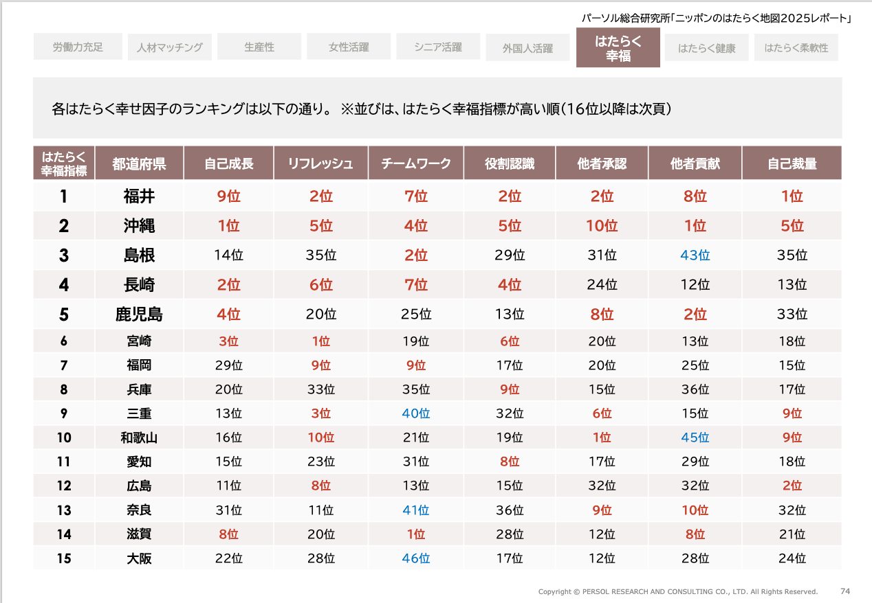Click the active はたらく幸福 tab
The width and height of the screenshot is (872, 603).
[x=618, y=48]
